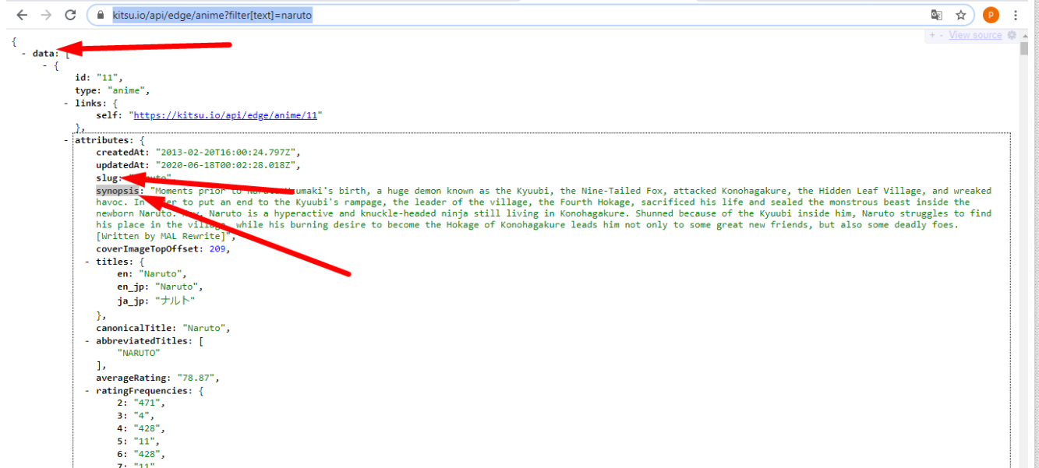The width and height of the screenshot is (1039, 468).
Task: Reload the kitsu.io API page
Action: tap(70, 15)
